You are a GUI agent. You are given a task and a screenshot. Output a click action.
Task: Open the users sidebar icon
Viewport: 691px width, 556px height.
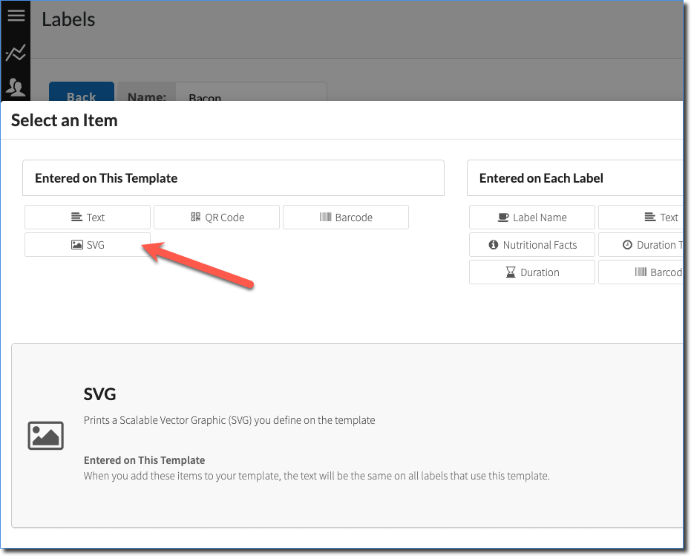[x=16, y=88]
